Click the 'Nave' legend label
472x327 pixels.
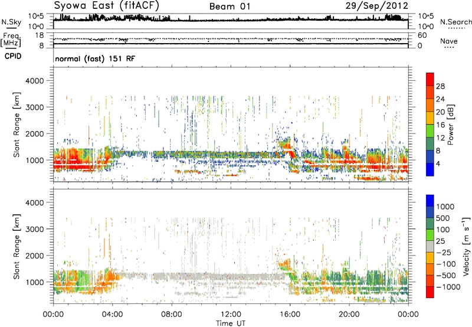449,41
